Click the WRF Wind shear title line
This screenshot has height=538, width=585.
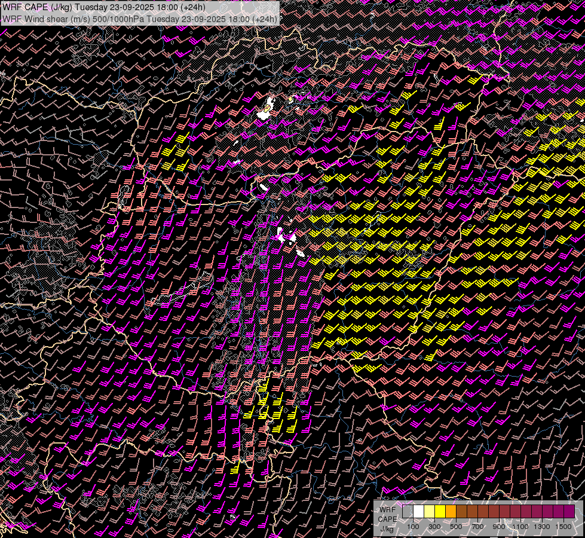[x=140, y=19]
